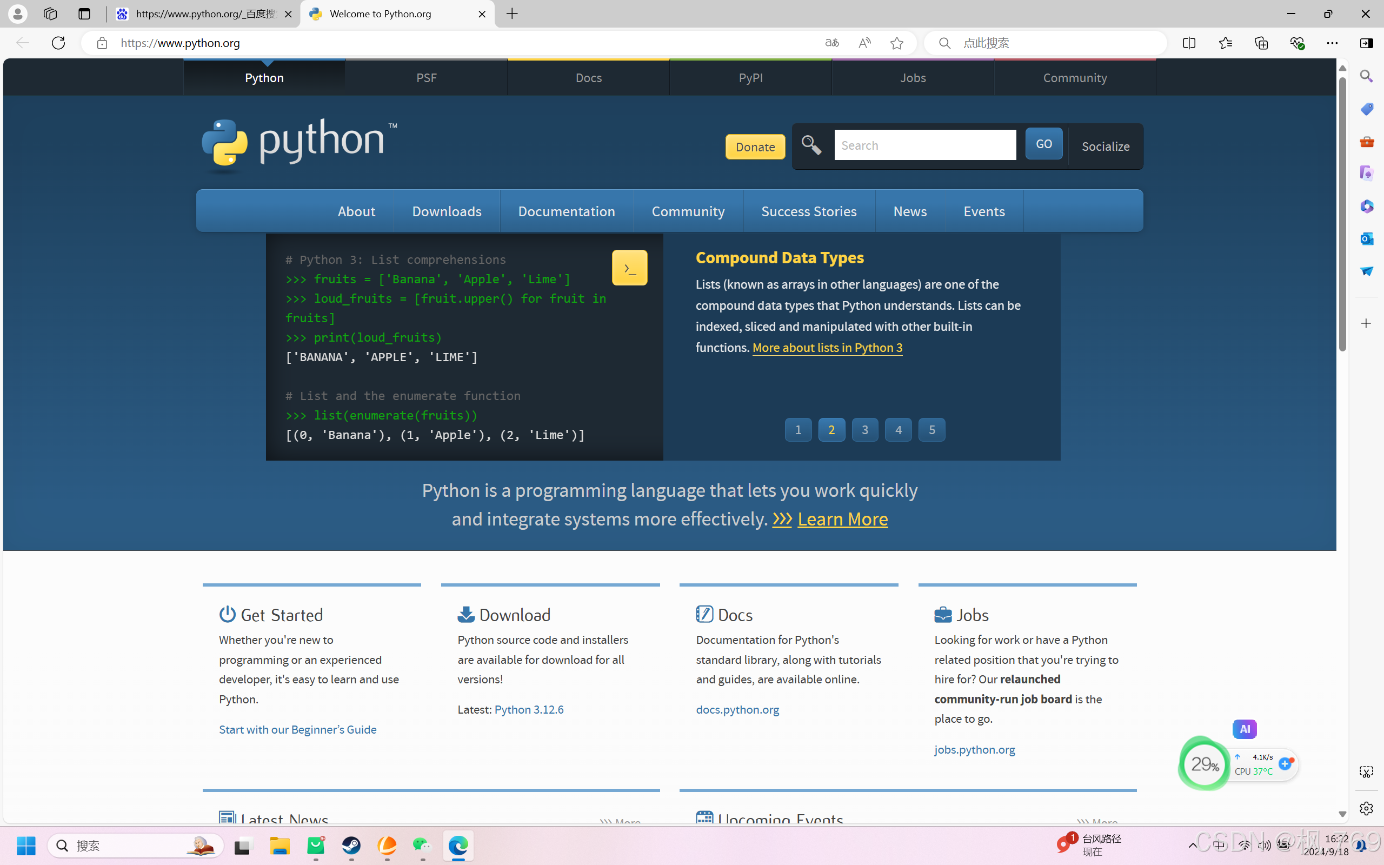Open the workspaces menu next to tabs
The width and height of the screenshot is (1384, 865).
point(50,14)
